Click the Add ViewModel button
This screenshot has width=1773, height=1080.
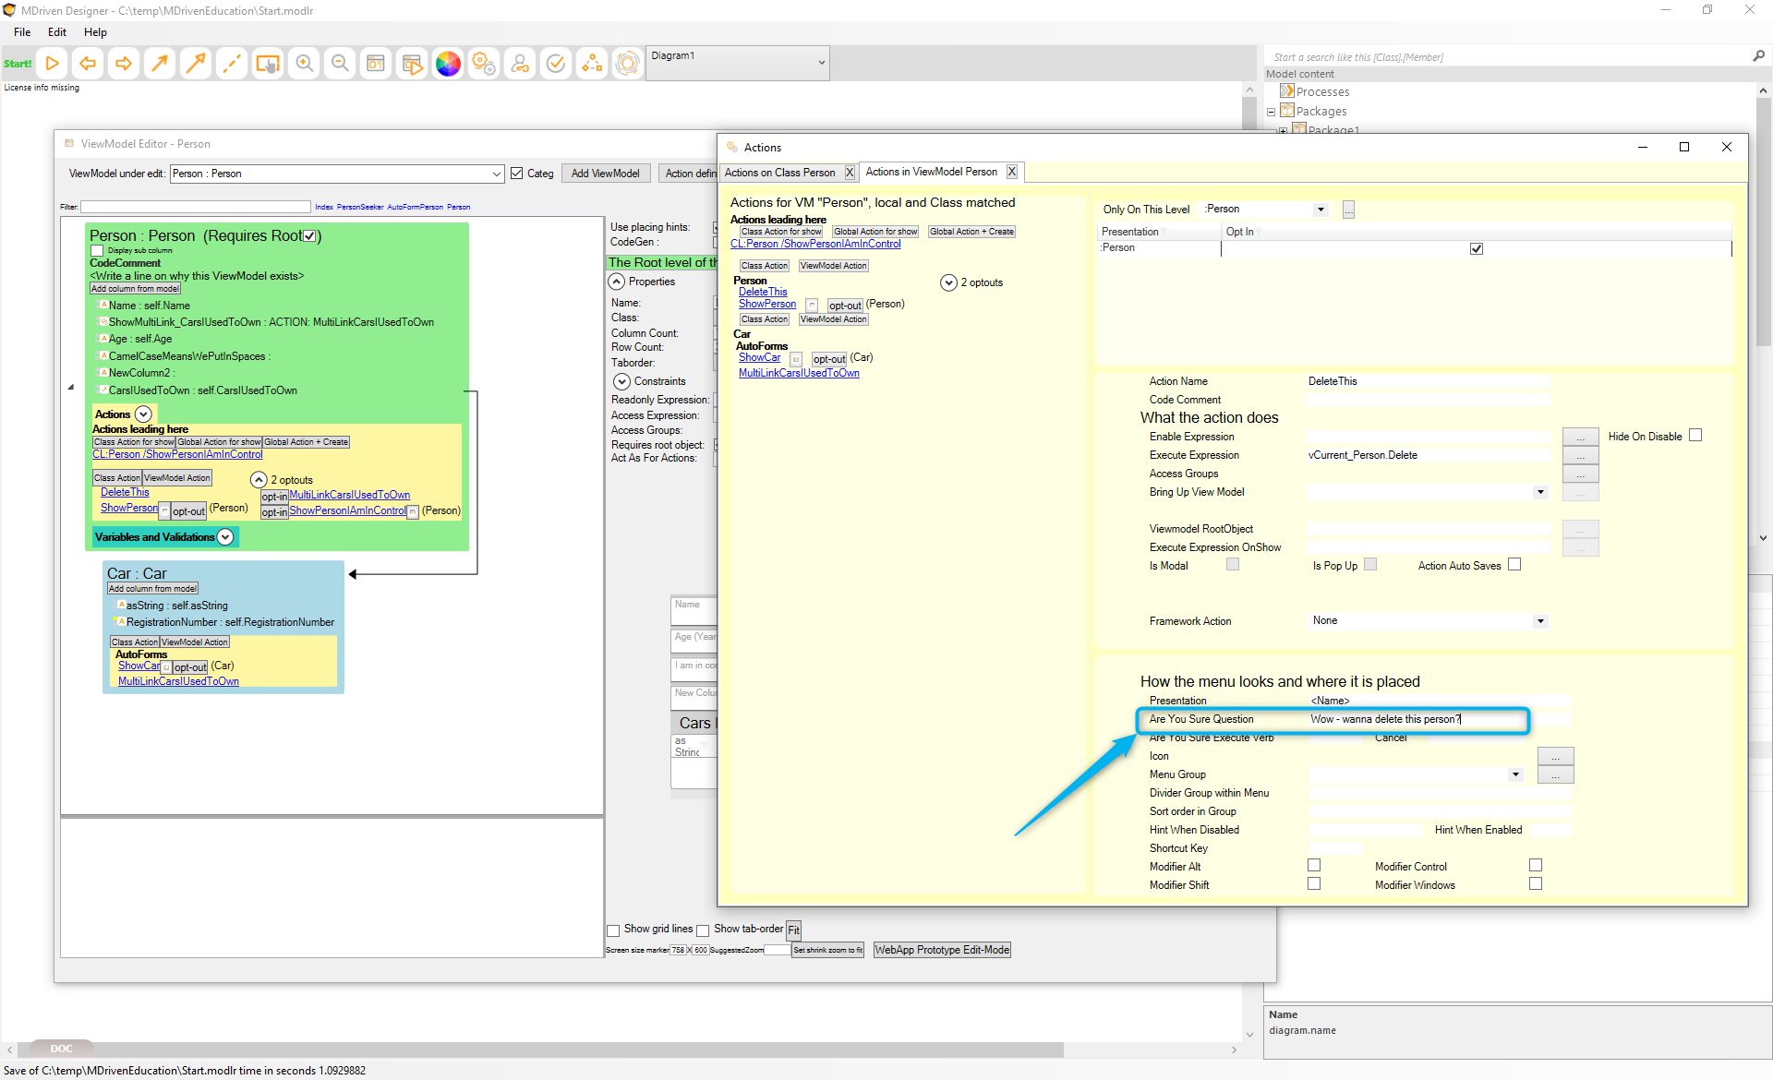605,174
